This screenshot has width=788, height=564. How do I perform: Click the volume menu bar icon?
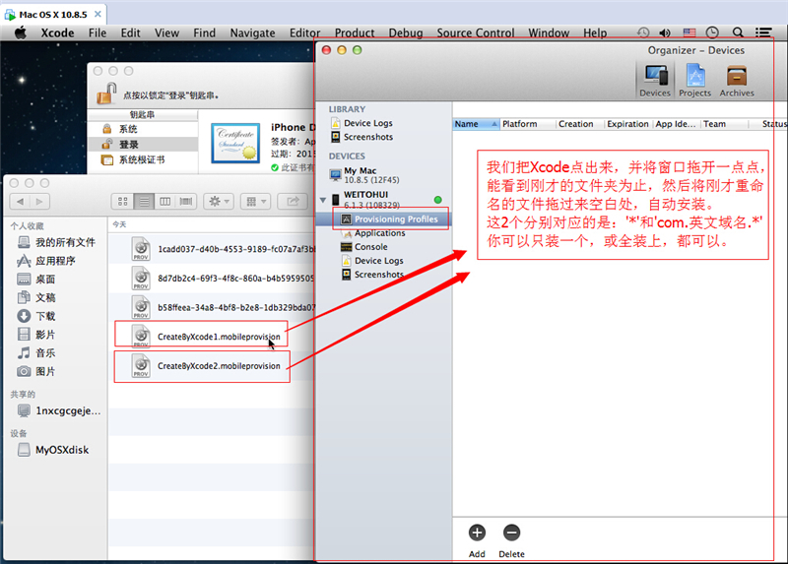pyautogui.click(x=665, y=32)
